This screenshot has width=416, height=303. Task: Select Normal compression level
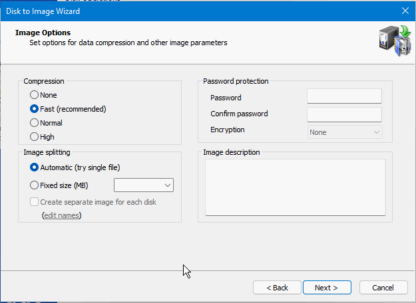35,123
